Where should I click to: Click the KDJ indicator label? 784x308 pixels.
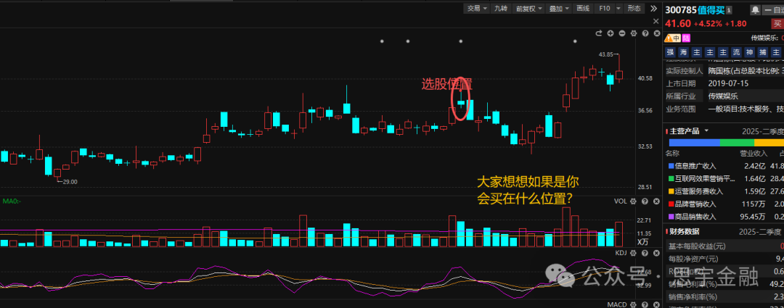coord(621,254)
